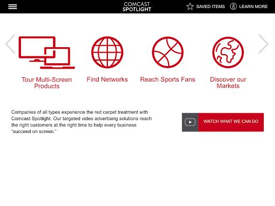The height and width of the screenshot is (206, 275).
Task: Open the Discover our Markets link
Action: (228, 83)
